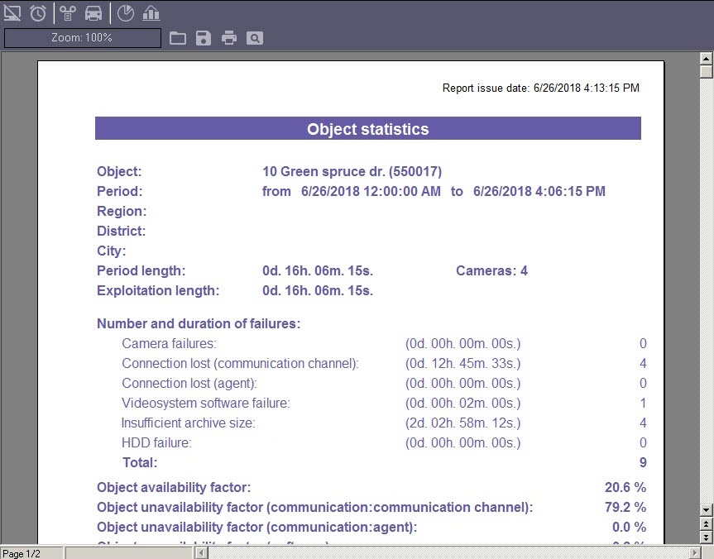The height and width of the screenshot is (559, 714).
Task: Click the Zoom: 100% field
Action: 82,38
